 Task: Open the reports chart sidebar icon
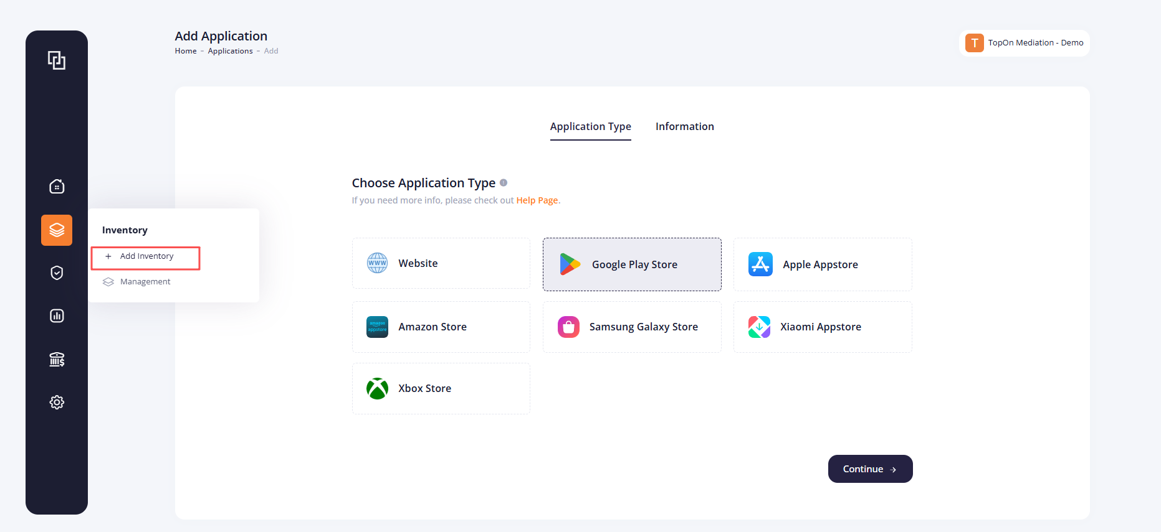57,316
